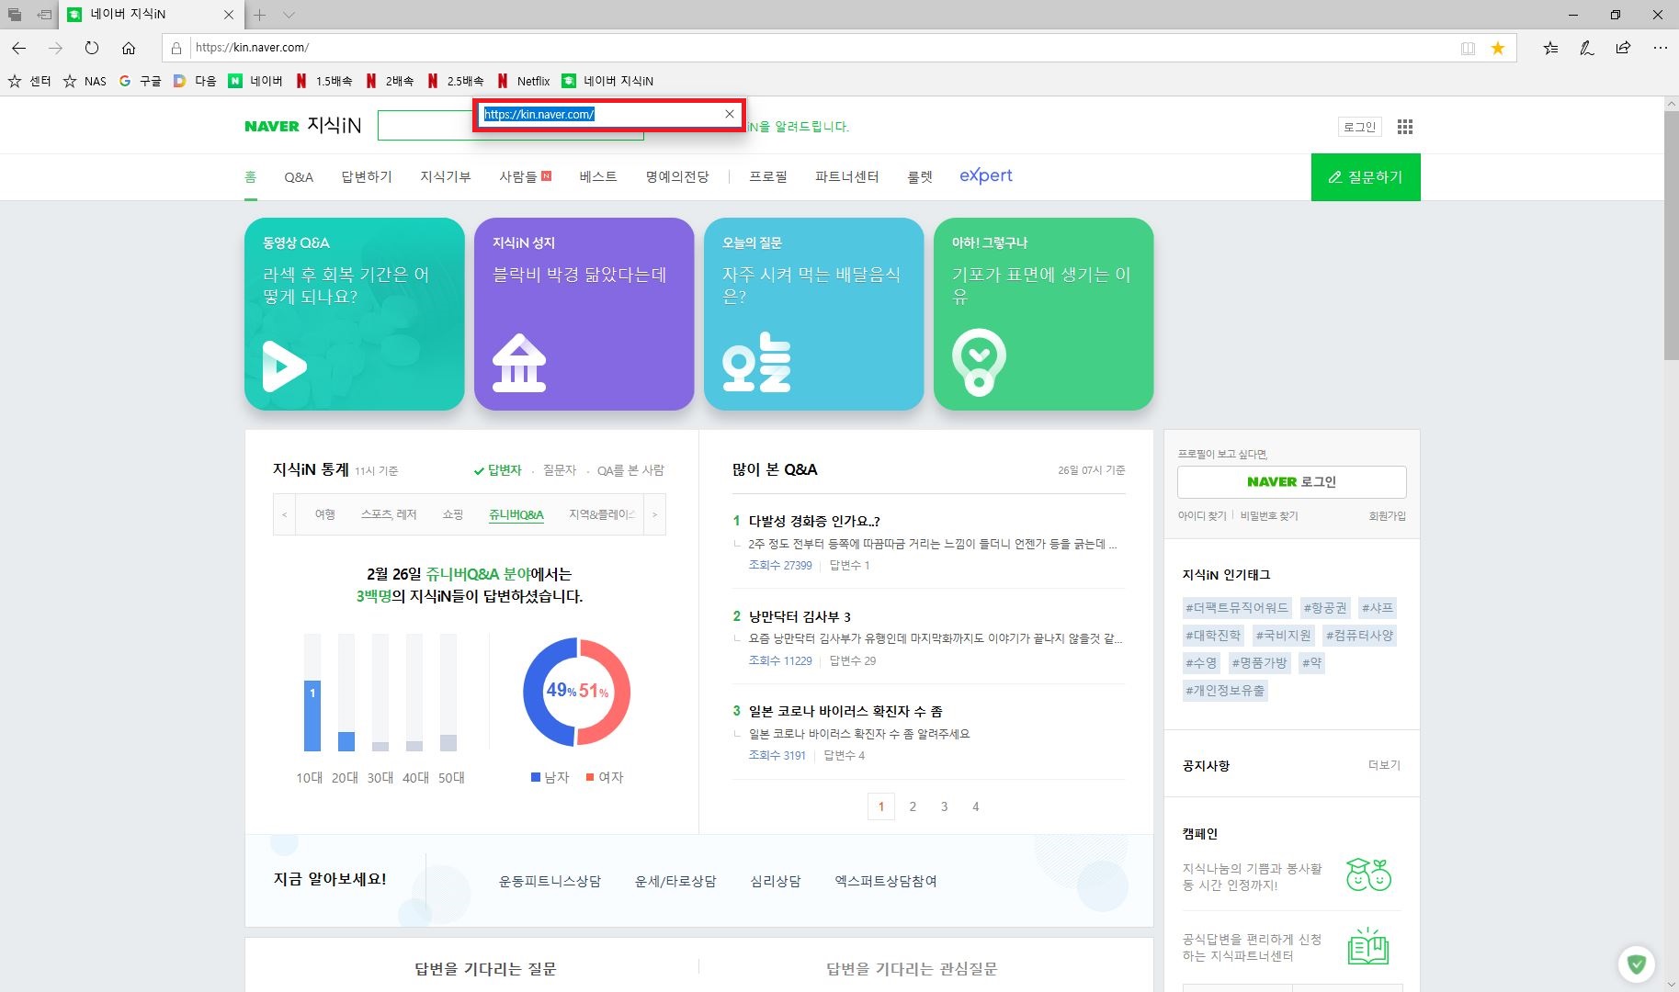1679x992 pixels.
Task: Go to page 4 of 많이 본 Q&A
Action: click(x=976, y=806)
